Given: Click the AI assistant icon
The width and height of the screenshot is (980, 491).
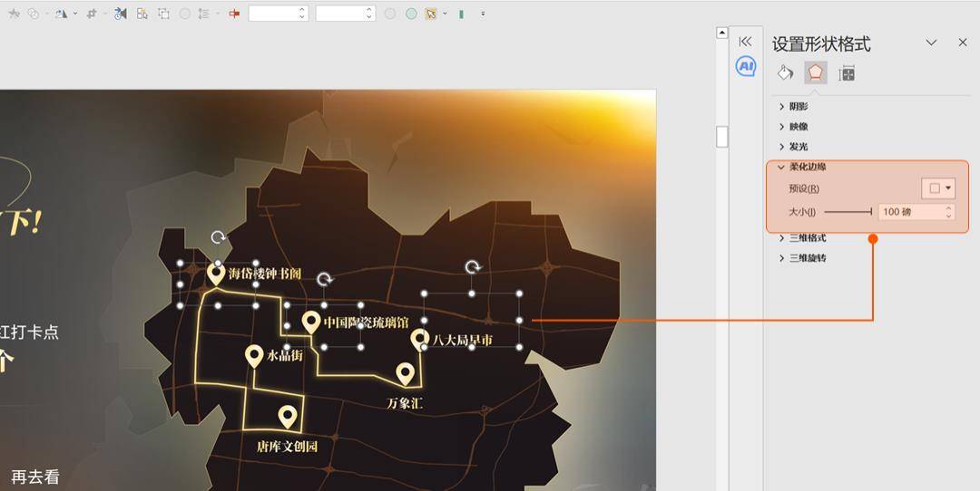Looking at the screenshot, I should click(745, 66).
